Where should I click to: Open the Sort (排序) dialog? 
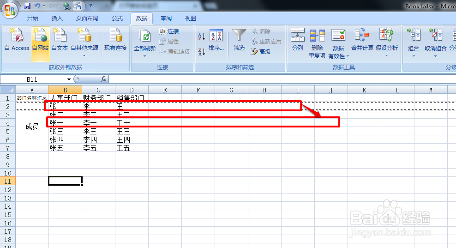(x=216, y=40)
